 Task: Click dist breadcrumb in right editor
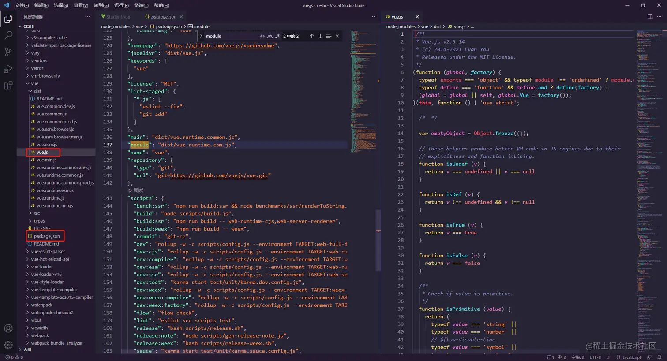(x=437, y=26)
